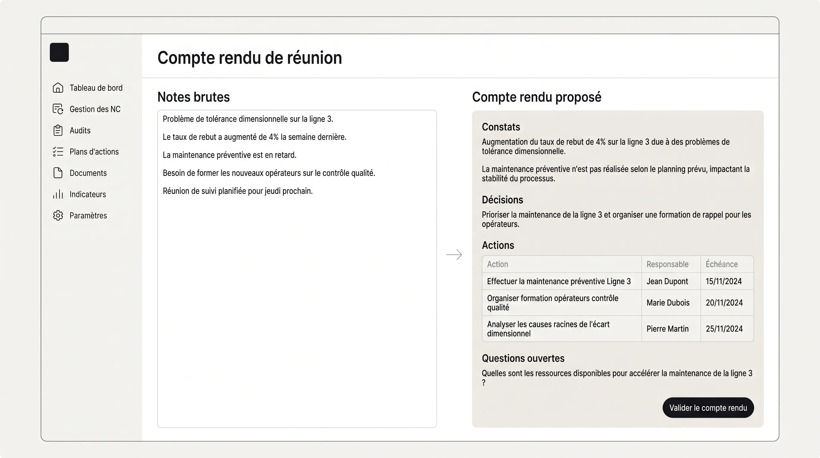The height and width of the screenshot is (458, 820).
Task: Click the Compte rendu de réunion title
Action: click(x=250, y=58)
